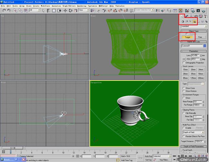Choose the 85mm stock lens
Screen dimensions: 209x162
(x=186, y=78)
